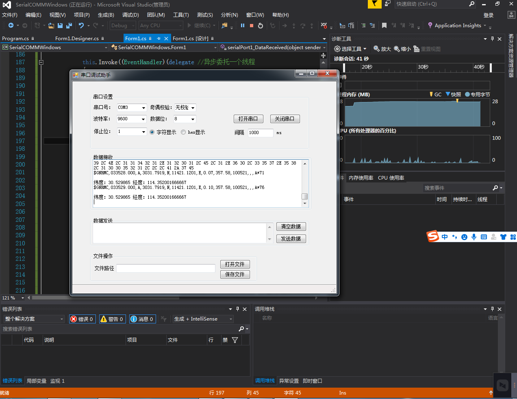This screenshot has width=517, height=399.
Task: Pause debugging with the Break All icon
Action: (x=243, y=25)
